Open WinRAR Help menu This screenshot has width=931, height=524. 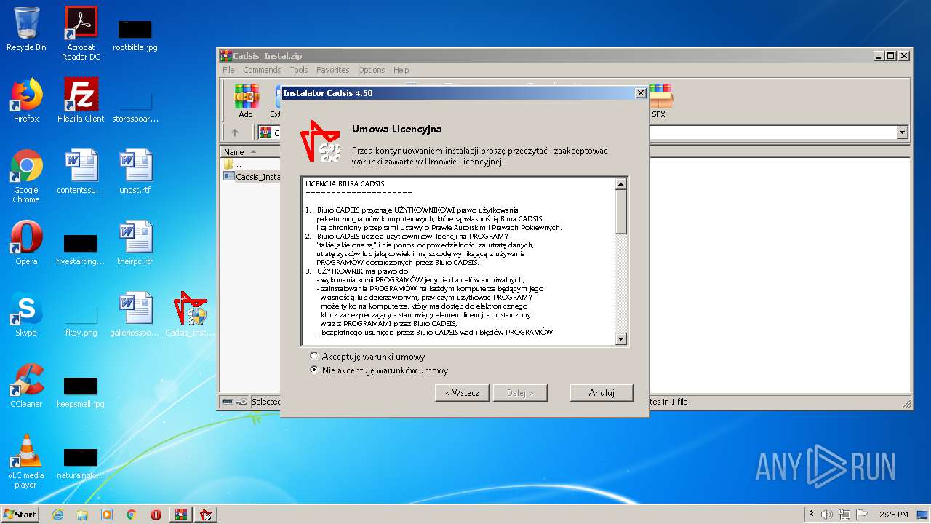[x=401, y=70]
